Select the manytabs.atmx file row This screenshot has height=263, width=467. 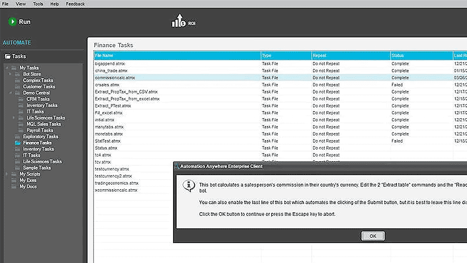point(280,127)
